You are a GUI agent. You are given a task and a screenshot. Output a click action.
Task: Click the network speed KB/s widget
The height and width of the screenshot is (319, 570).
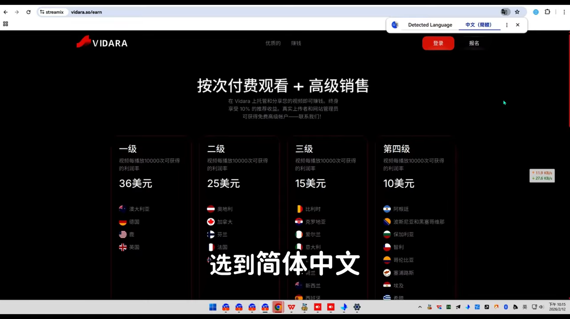(542, 176)
